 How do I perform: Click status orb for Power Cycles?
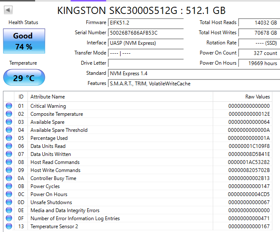pyautogui.click(x=9, y=186)
